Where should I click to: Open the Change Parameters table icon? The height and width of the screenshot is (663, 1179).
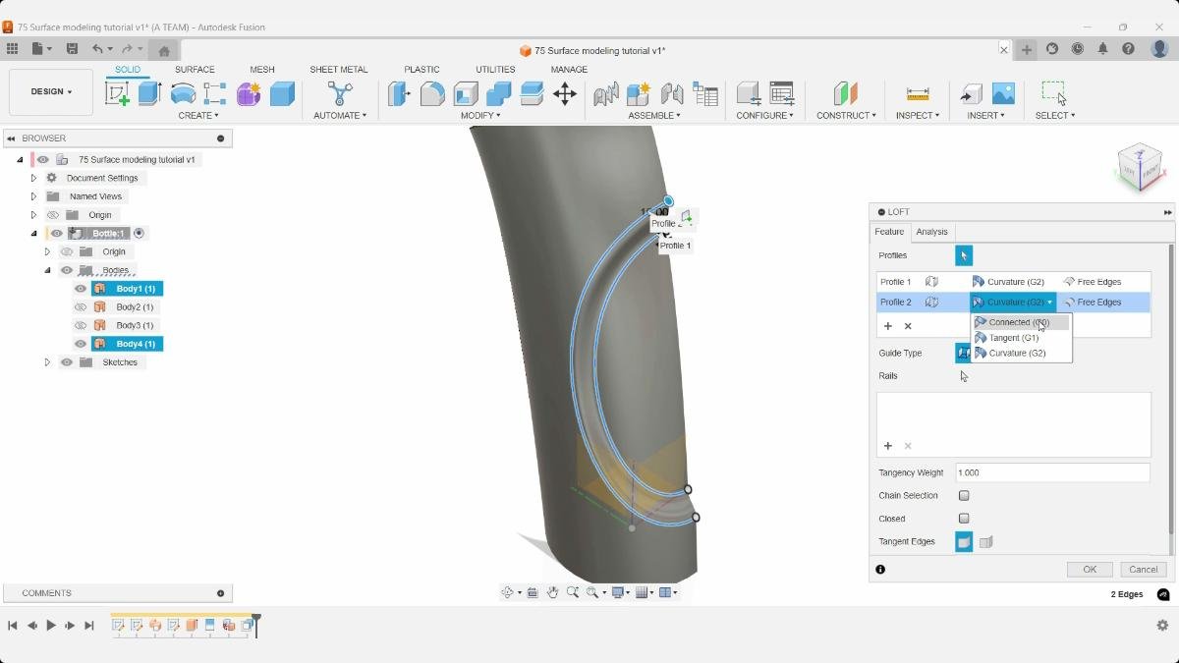coord(782,93)
